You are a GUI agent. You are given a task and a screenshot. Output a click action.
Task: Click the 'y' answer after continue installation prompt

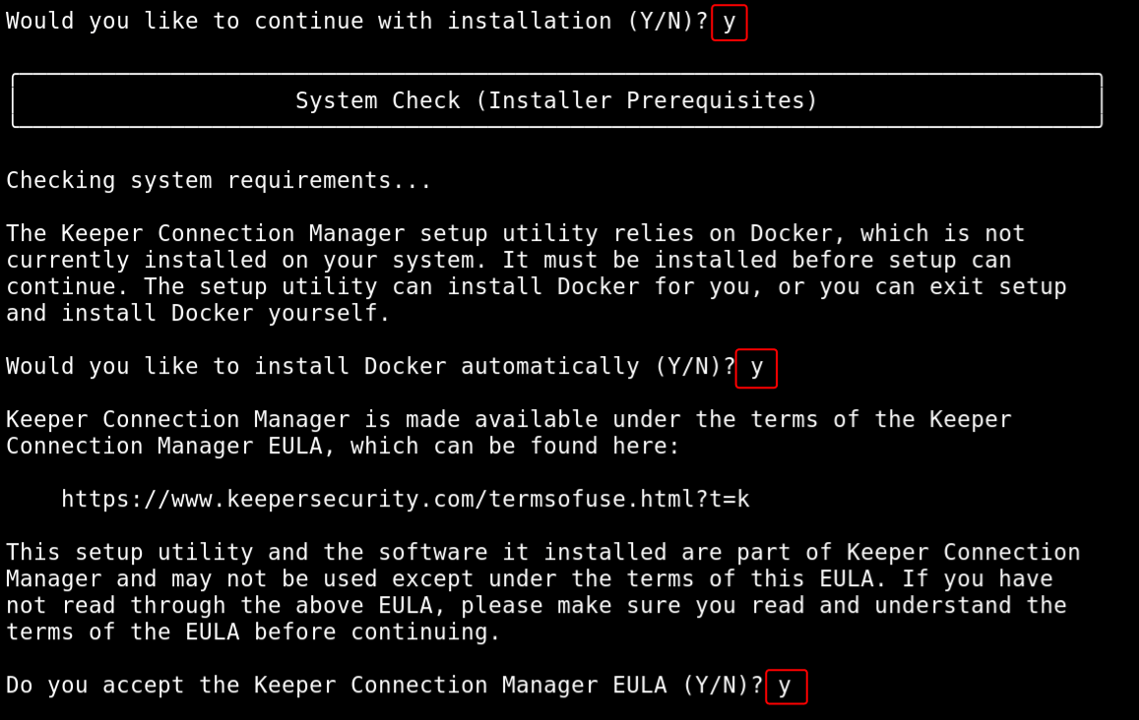pyautogui.click(x=728, y=22)
